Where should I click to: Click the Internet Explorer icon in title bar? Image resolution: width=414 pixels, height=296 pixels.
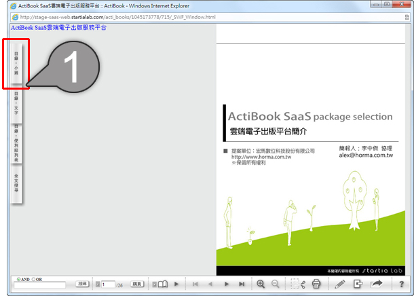13,6
